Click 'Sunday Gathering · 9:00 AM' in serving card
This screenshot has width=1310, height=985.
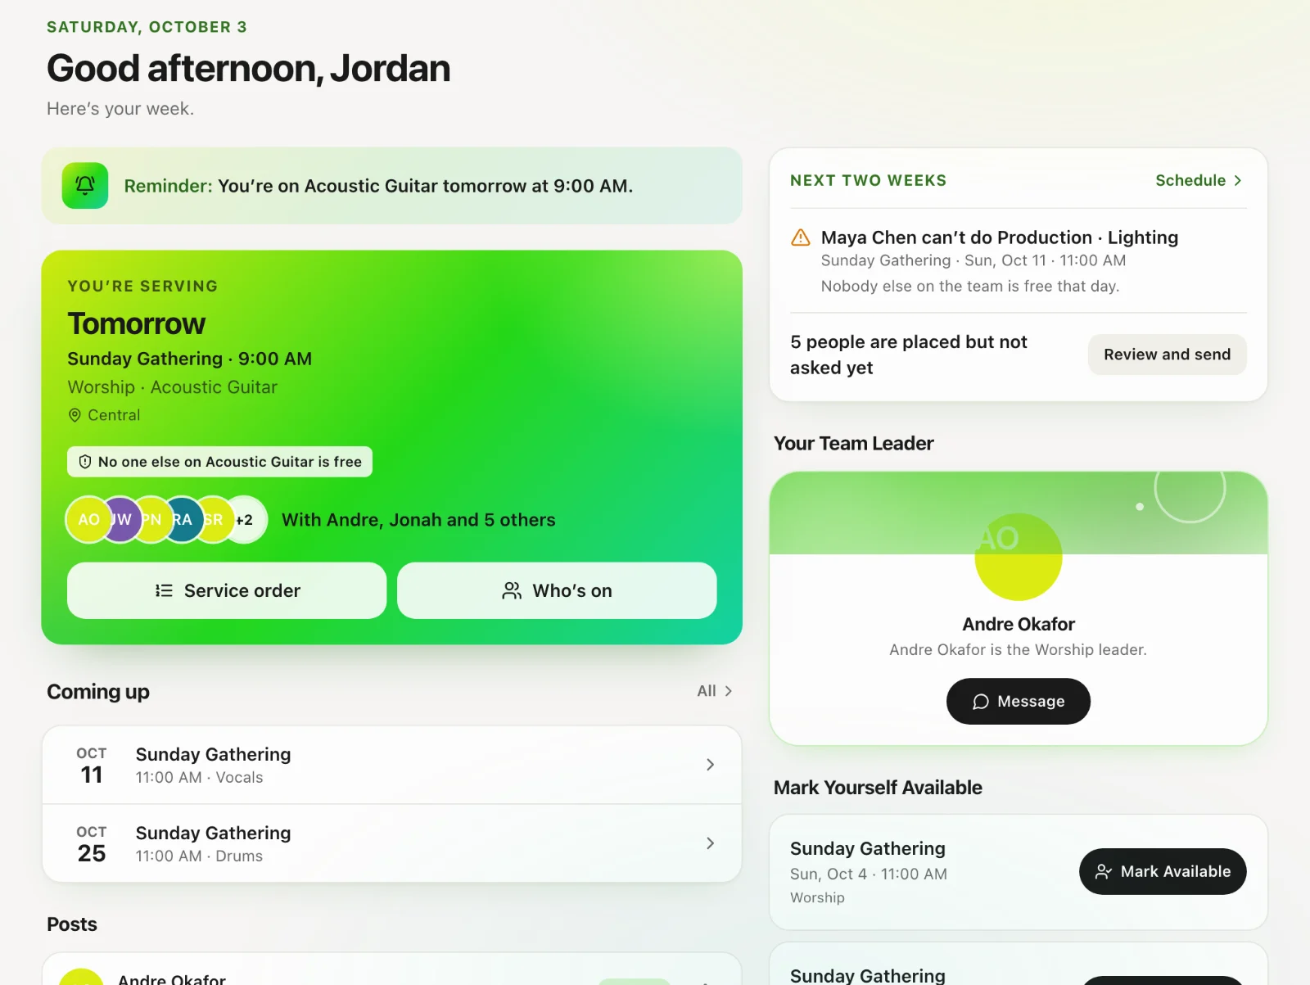point(189,359)
